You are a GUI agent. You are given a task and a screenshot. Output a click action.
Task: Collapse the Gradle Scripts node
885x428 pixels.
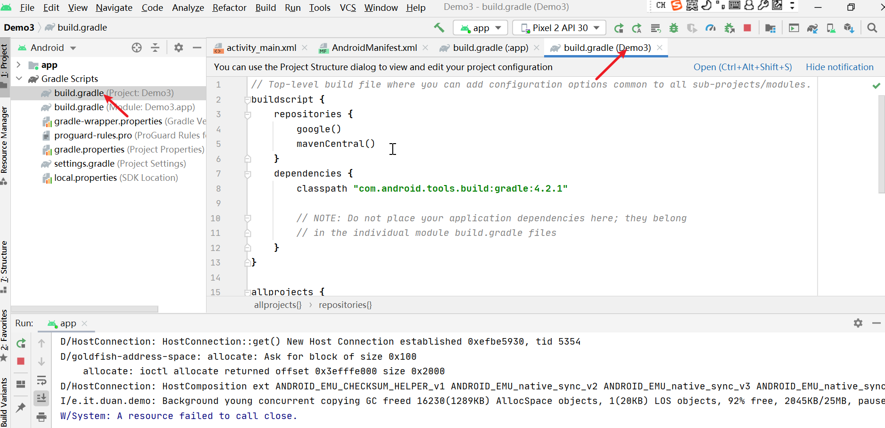pos(19,79)
